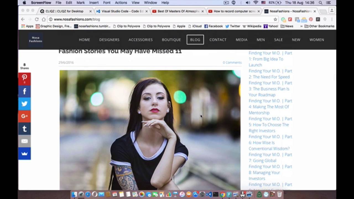The width and height of the screenshot is (354, 199).
Task: Open the Window menu
Action: click(150, 3)
